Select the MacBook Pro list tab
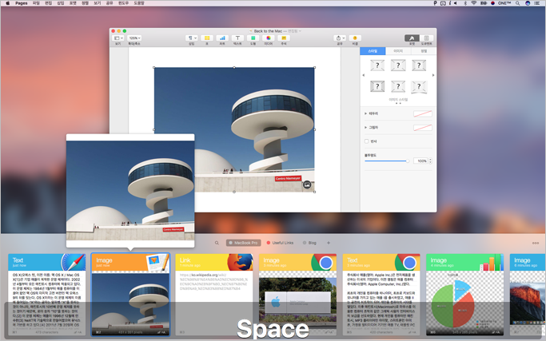The height and width of the screenshot is (341, 546). (243, 243)
